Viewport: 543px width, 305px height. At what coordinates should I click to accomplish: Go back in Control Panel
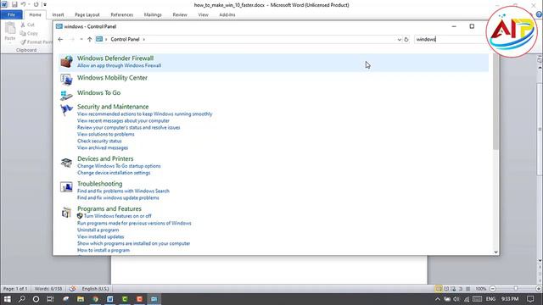[x=60, y=40]
